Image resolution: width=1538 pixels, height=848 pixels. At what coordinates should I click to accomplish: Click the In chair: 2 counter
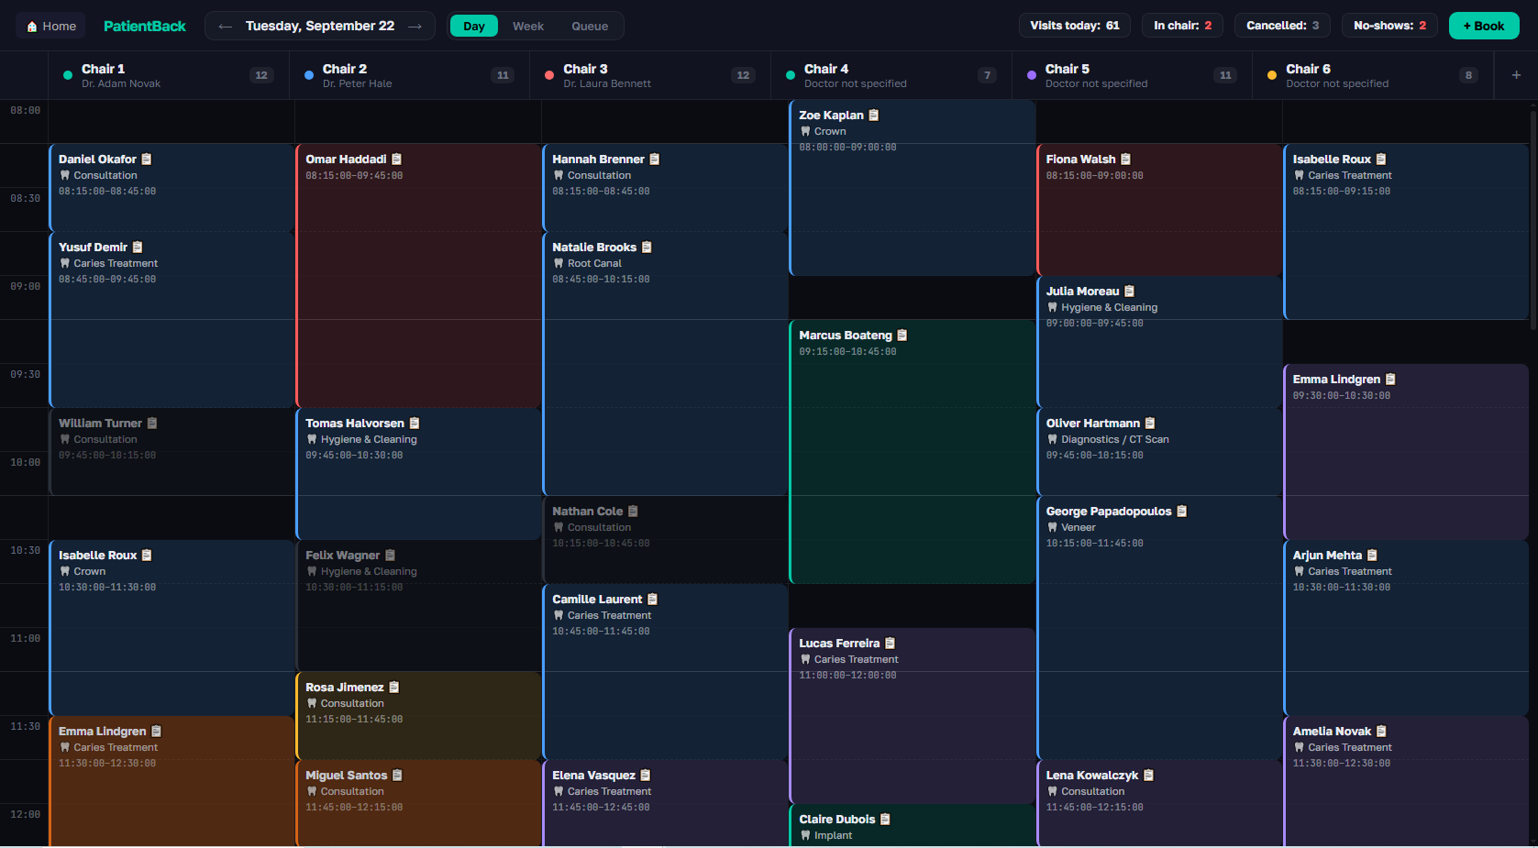click(1182, 26)
